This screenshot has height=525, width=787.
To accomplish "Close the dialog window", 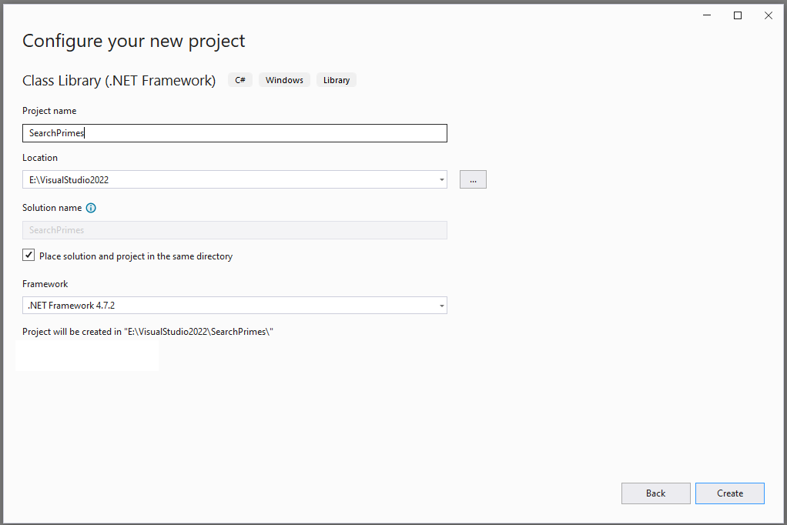I will 768,15.
